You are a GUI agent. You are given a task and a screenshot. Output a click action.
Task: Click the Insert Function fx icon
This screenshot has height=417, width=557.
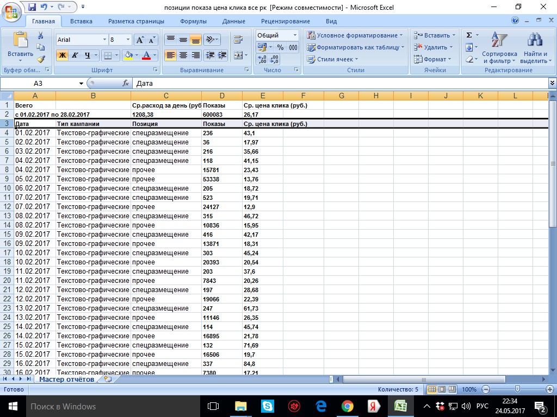click(x=126, y=83)
